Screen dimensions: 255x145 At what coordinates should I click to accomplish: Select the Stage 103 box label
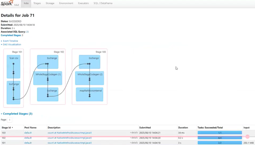tap(101, 52)
